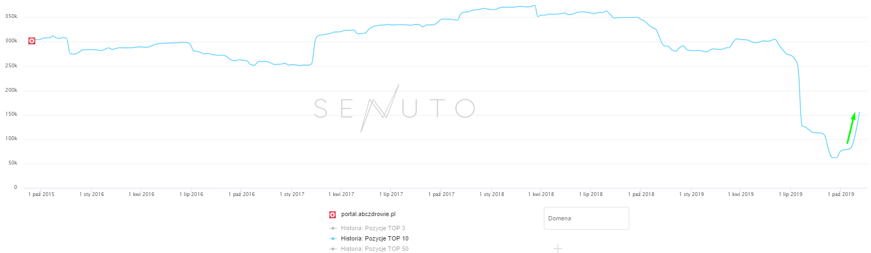Click the TOP 10 blue legend marker
The image size is (871, 253).
click(x=333, y=238)
